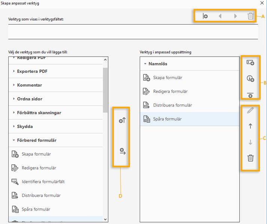Move selected tool up with arrow

point(251,126)
